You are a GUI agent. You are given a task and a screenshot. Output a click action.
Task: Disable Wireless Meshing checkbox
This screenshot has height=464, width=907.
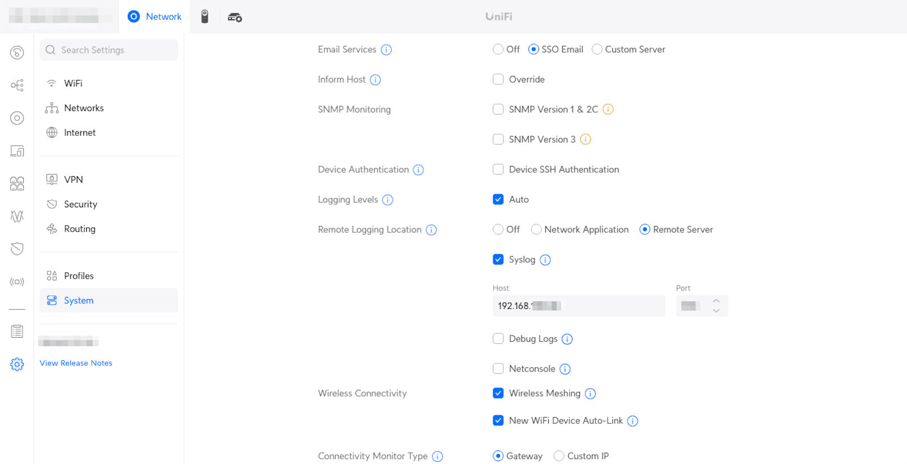(498, 393)
